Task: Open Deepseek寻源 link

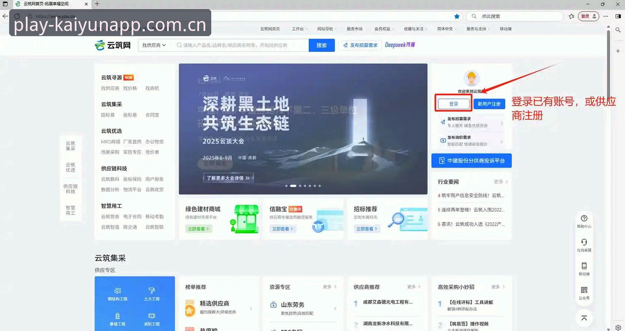Action: [400, 45]
